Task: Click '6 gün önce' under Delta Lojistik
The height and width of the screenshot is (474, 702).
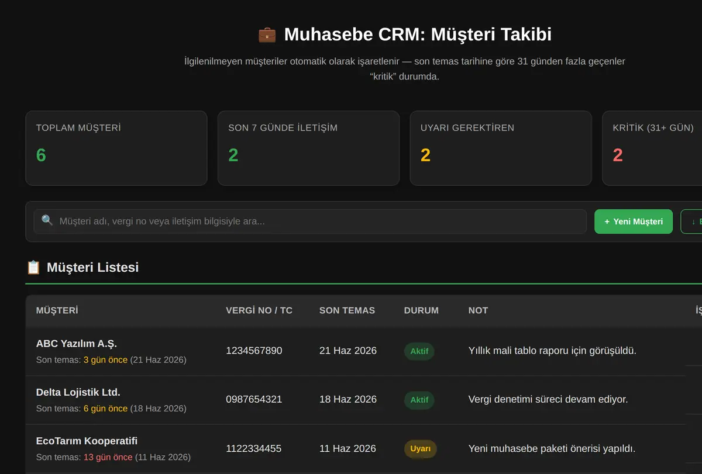Action: point(105,409)
